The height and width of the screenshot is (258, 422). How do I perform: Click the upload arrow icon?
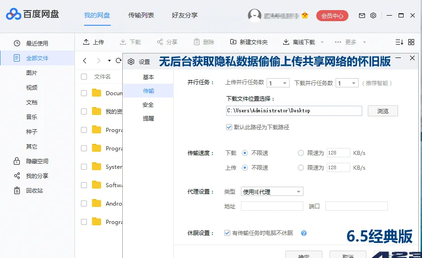coord(86,42)
